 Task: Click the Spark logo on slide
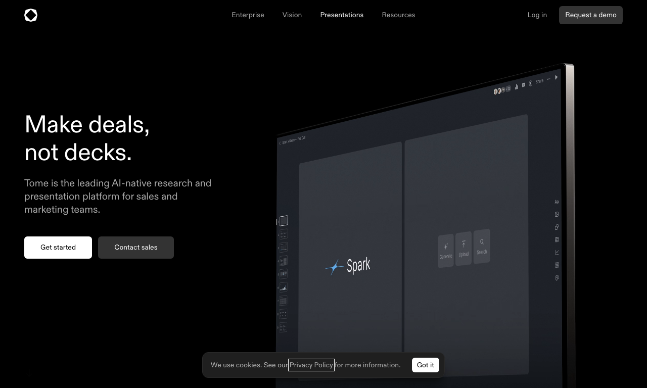(x=348, y=266)
